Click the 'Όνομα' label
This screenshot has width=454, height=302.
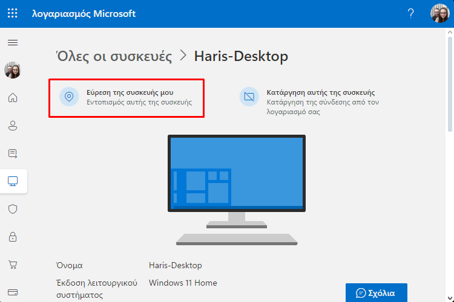70,265
